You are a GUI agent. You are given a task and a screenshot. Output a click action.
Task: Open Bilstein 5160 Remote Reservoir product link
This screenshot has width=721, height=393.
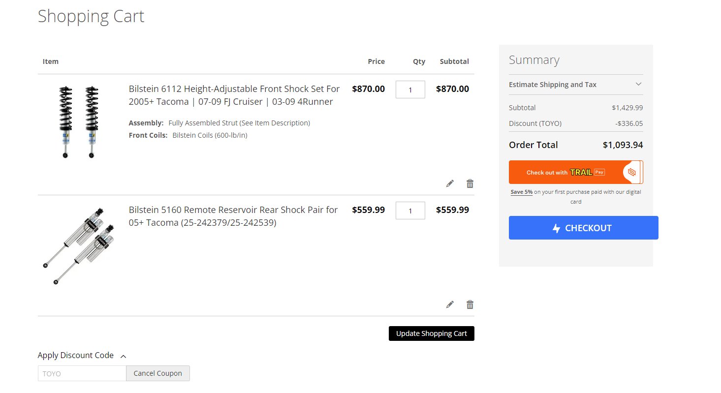pos(233,216)
